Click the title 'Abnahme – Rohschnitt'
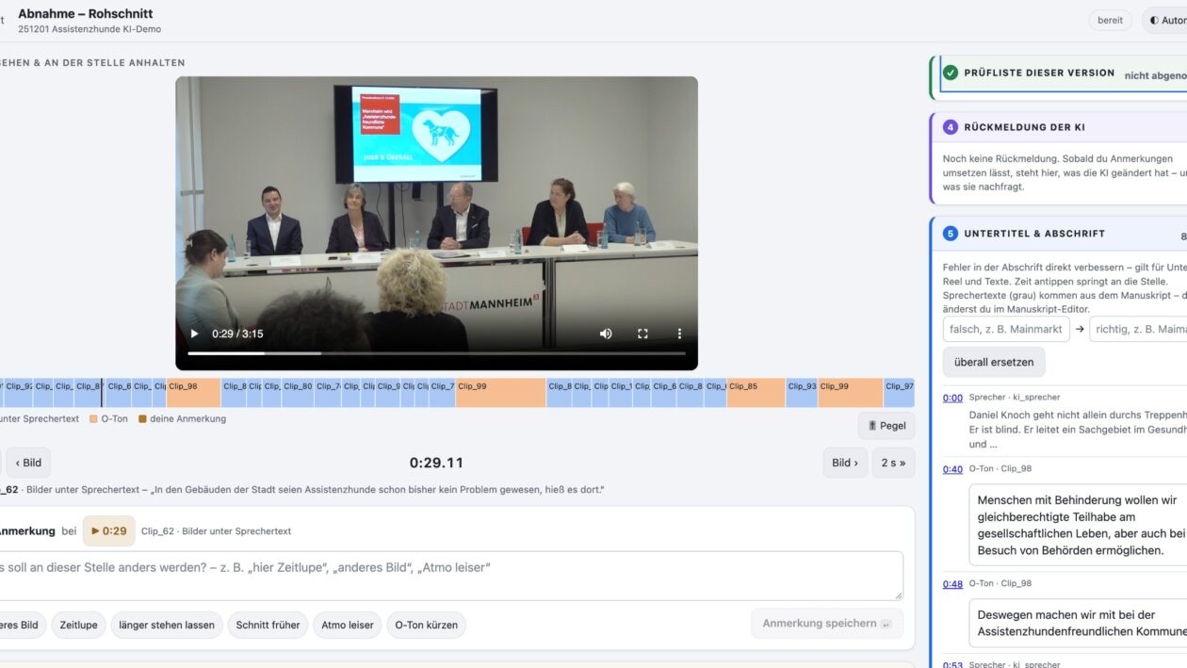 tap(86, 13)
